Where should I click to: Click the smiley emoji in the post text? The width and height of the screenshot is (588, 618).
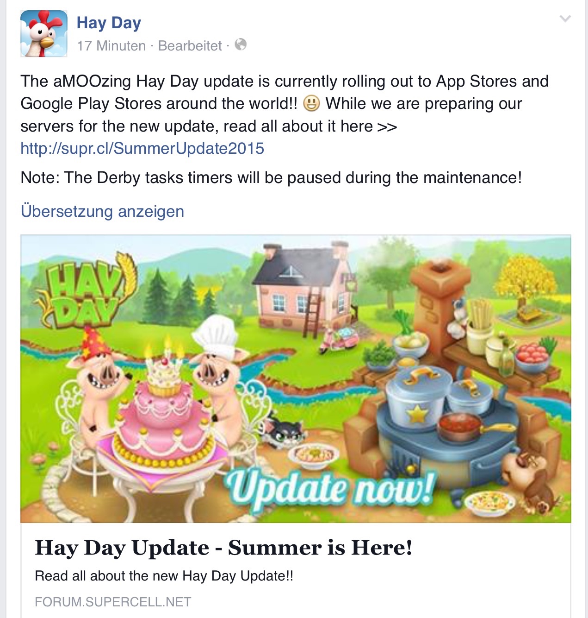click(x=311, y=103)
